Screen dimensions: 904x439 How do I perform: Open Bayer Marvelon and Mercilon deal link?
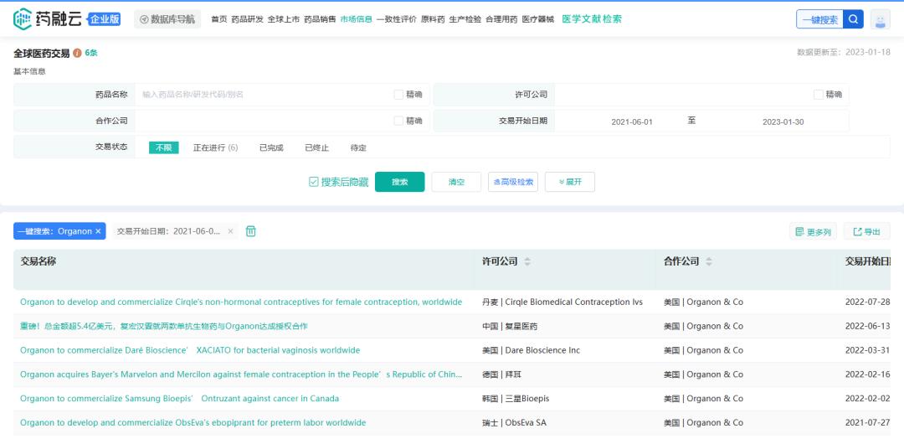point(241,375)
